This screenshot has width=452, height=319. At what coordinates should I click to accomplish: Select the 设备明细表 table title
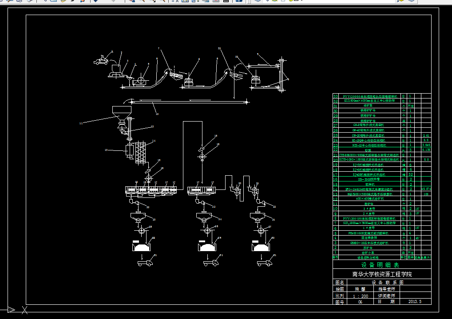click(x=380, y=265)
